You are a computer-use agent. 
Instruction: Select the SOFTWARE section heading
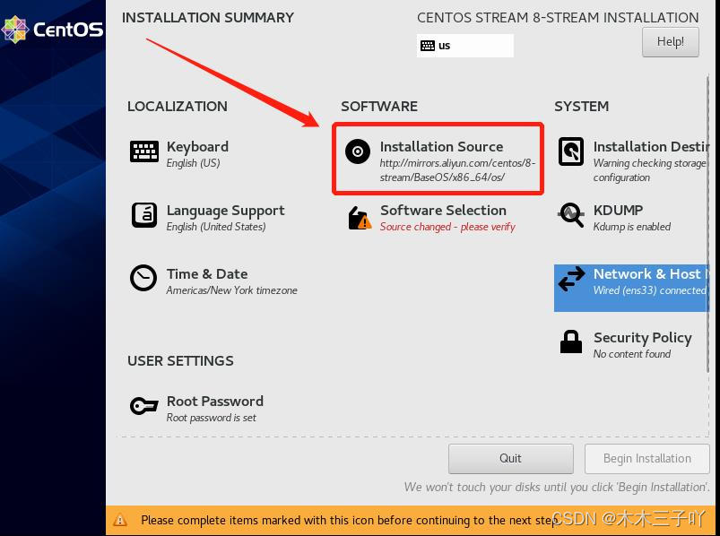(x=378, y=106)
